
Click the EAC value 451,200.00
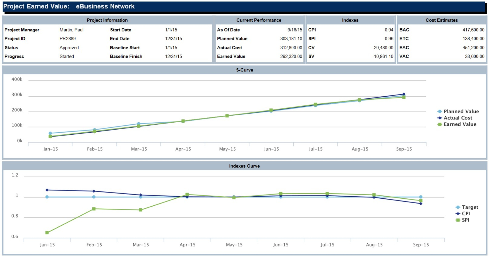pos(474,48)
